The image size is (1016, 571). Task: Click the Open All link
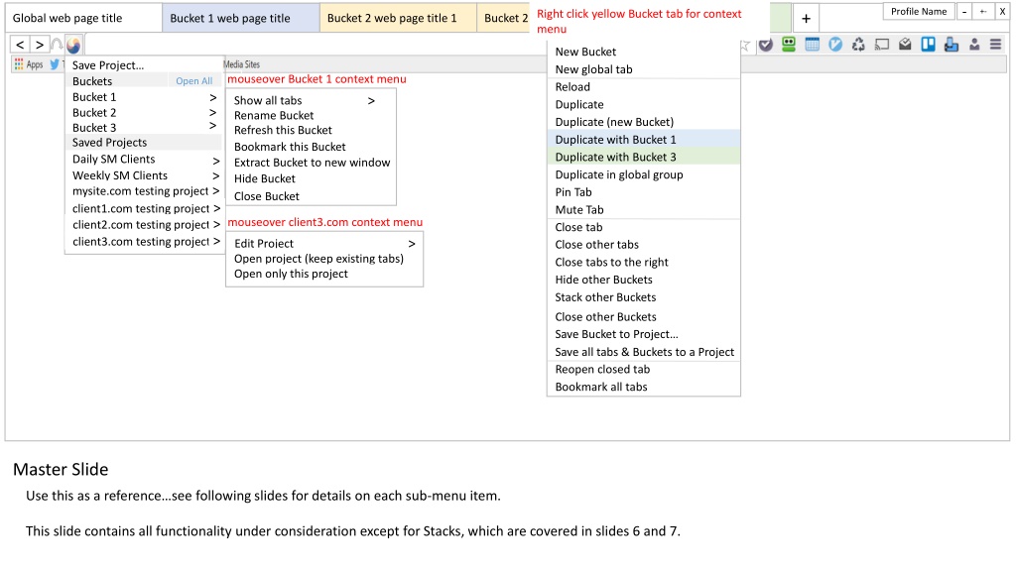(193, 81)
